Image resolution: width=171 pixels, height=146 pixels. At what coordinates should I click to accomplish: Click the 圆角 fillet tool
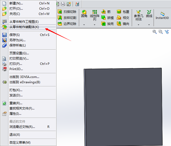click(84, 14)
